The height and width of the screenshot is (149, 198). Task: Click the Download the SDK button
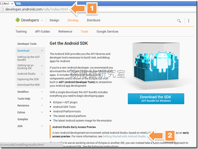click(156, 99)
